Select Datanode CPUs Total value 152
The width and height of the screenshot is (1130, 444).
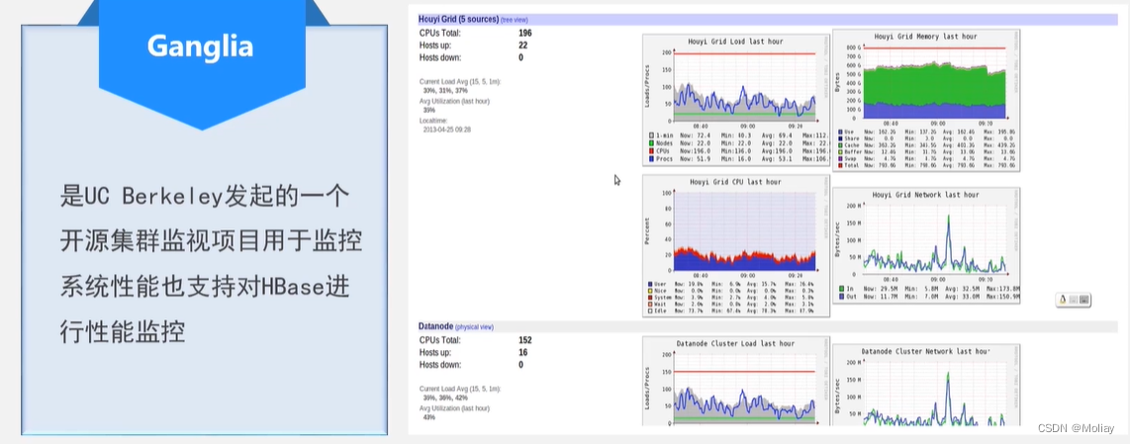(524, 340)
